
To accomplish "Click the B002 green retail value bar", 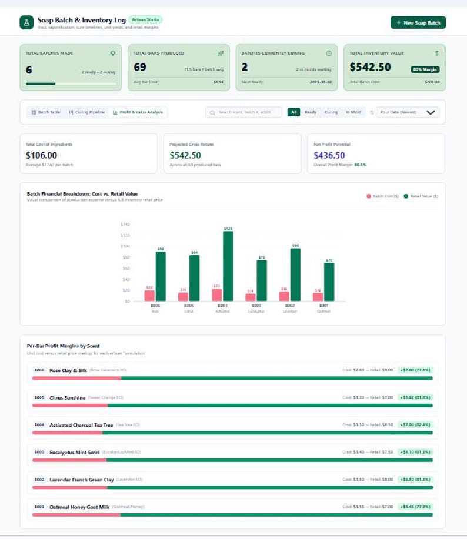I will click(295, 274).
